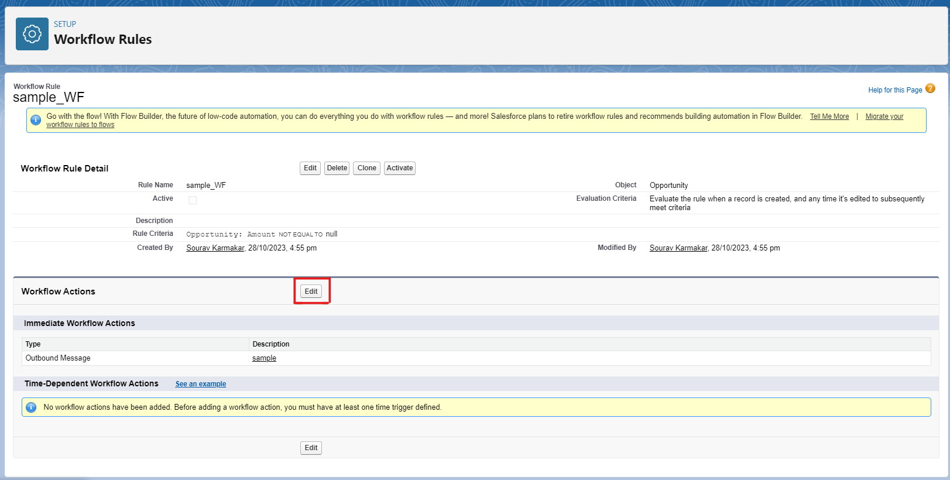Toggle the Active checkbox

click(193, 200)
